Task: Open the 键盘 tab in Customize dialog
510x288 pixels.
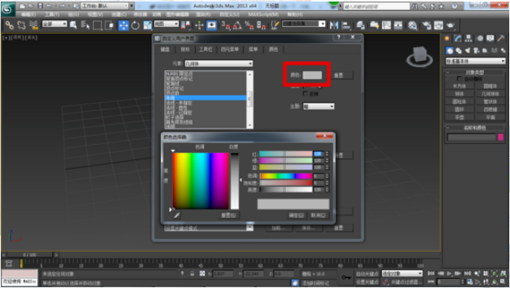Action: click(x=165, y=49)
